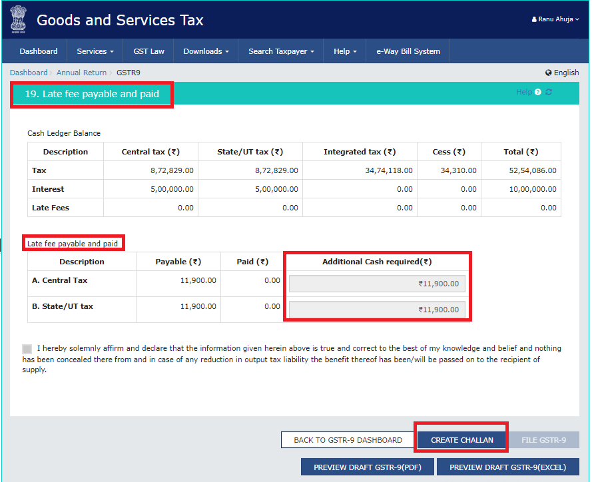The height and width of the screenshot is (482, 592).
Task: Open the Dashboard nav tab
Action: 39,51
